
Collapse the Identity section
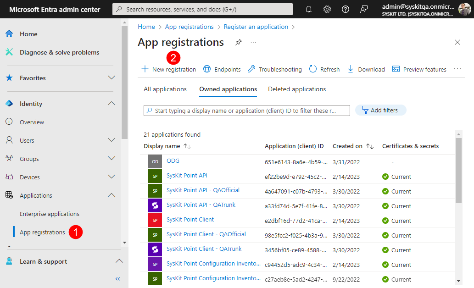point(111,104)
